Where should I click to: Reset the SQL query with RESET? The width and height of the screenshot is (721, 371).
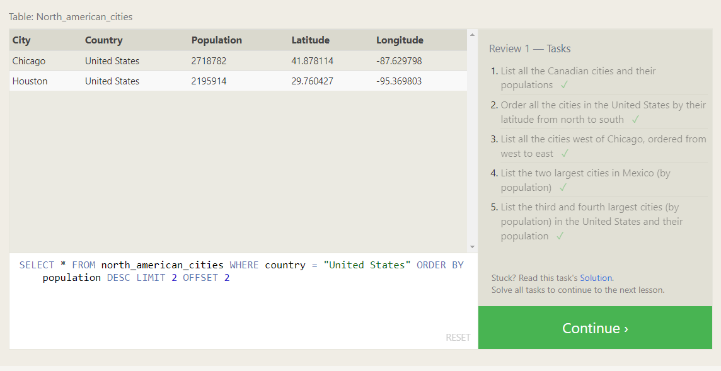[x=458, y=338]
